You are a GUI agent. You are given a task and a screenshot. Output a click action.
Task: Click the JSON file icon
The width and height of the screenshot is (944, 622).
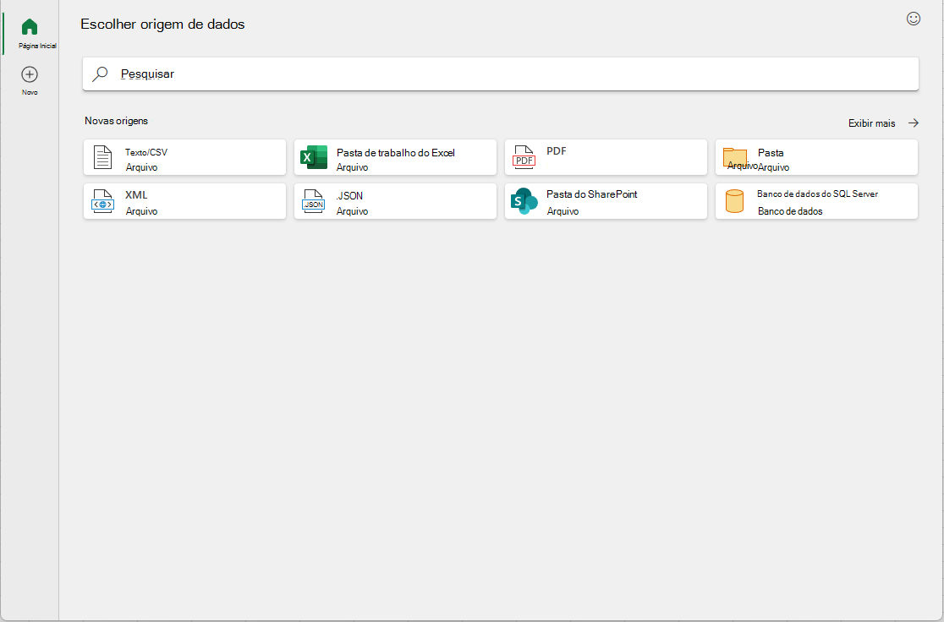point(314,201)
